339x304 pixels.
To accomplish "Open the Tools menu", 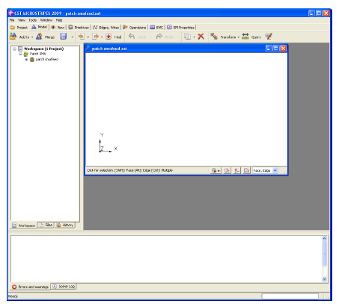I will click(32, 20).
